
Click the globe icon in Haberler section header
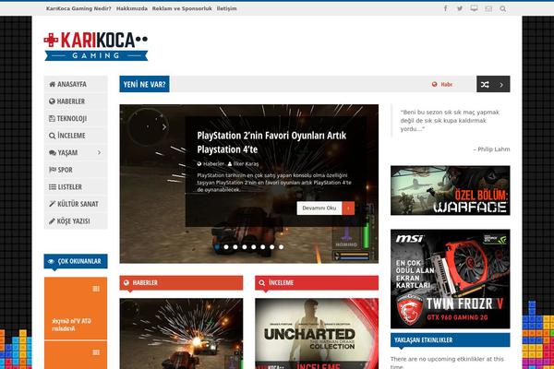click(x=126, y=282)
